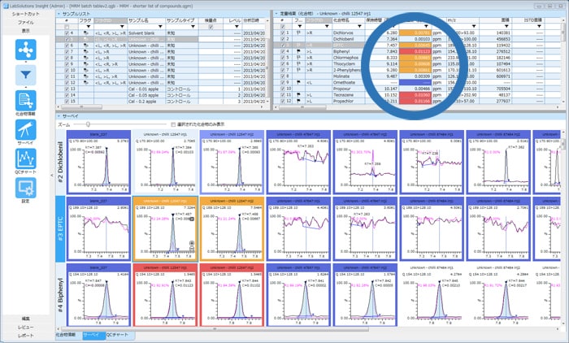The width and height of the screenshot is (569, 343).
Task: Toggle the select-all checkbox in sample list header
Action: pyautogui.click(x=67, y=27)
